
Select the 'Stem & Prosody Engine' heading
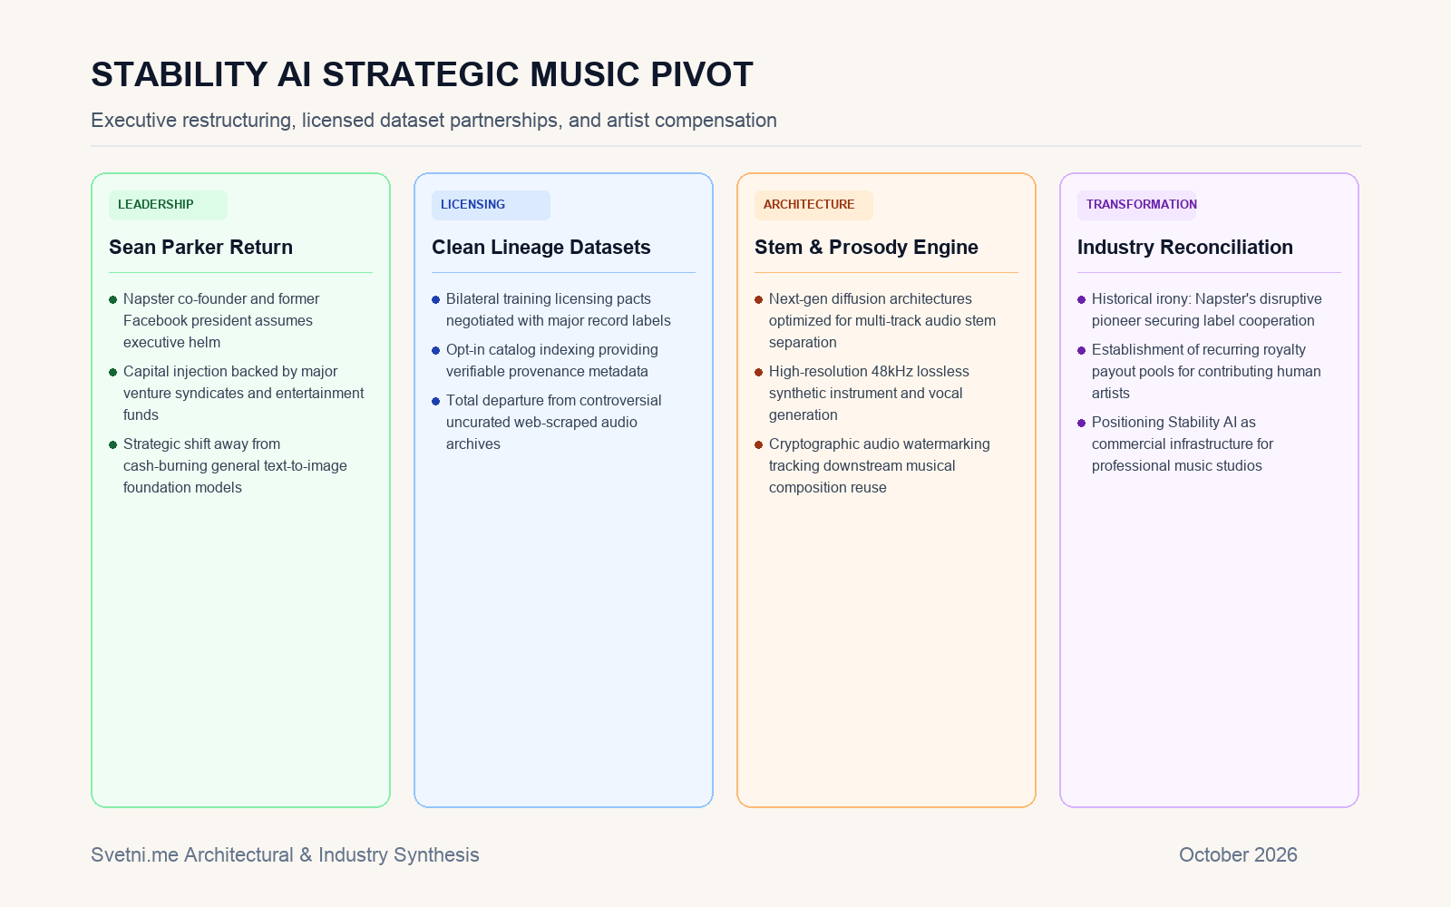click(866, 247)
